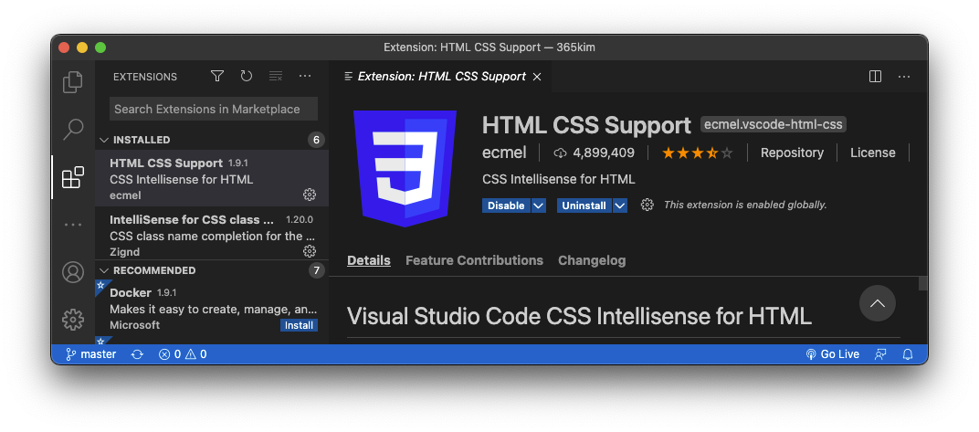The height and width of the screenshot is (432, 979).
Task: Click the master git branch indicator
Action: 91,354
